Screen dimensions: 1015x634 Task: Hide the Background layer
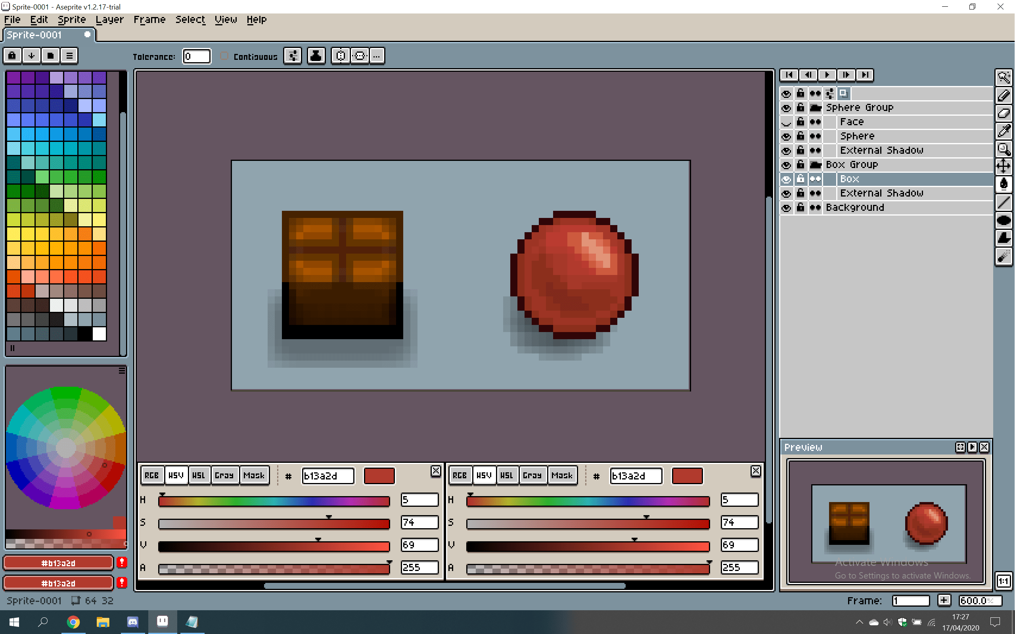coord(786,208)
